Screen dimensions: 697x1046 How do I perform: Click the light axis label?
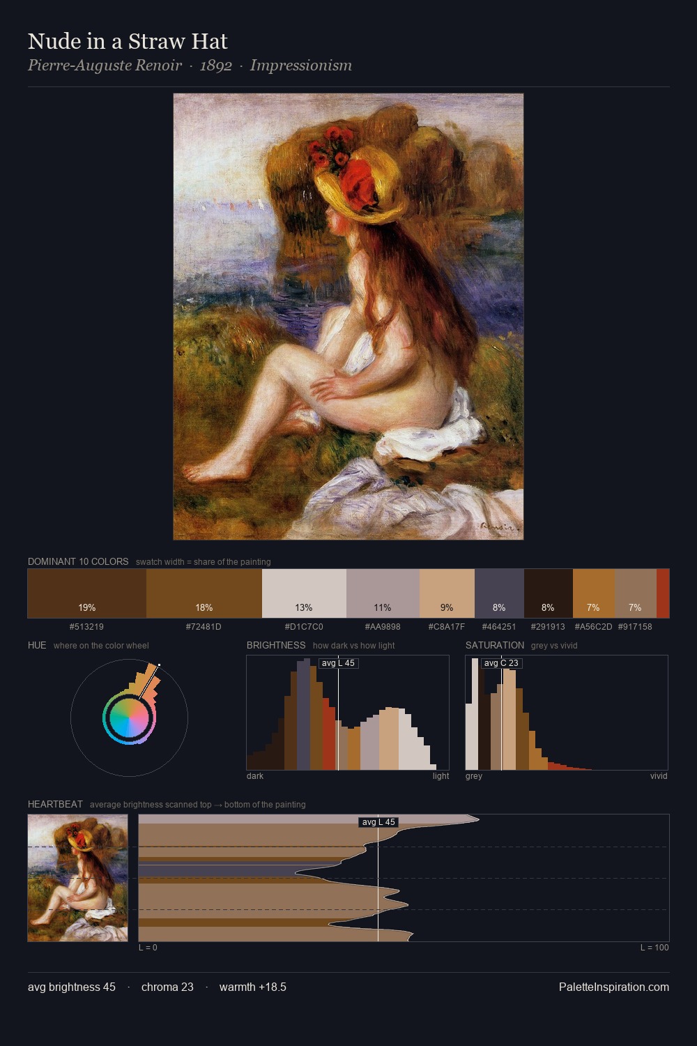click(441, 775)
